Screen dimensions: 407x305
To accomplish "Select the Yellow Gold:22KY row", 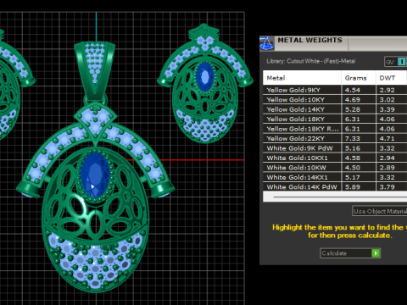I will pyautogui.click(x=335, y=138).
